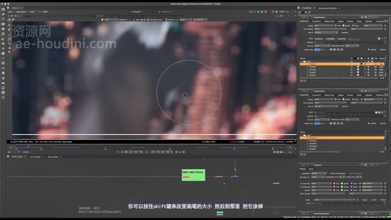Image resolution: width=391 pixels, height=220 pixels.
Task: Choose the RotoPaint Blur tool
Action: pos(10,48)
